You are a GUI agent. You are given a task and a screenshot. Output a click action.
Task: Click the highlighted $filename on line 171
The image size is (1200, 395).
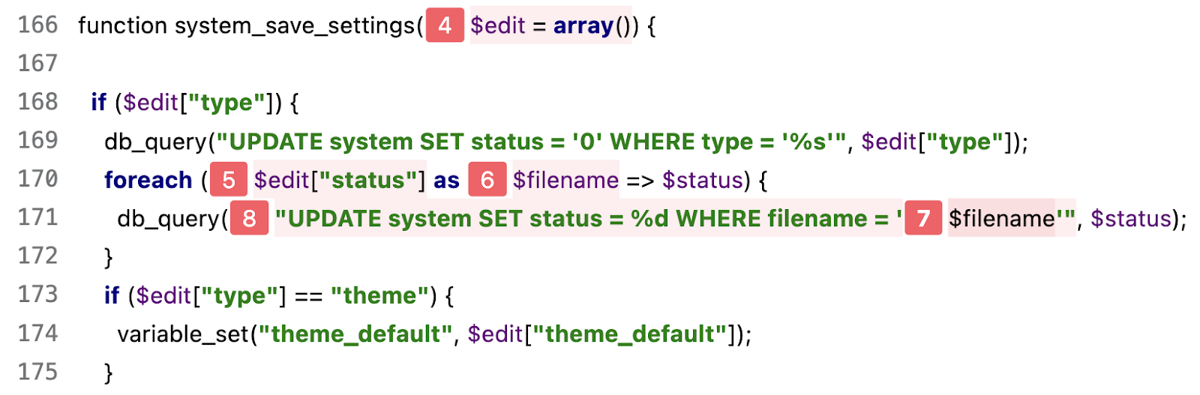pyautogui.click(x=1001, y=218)
